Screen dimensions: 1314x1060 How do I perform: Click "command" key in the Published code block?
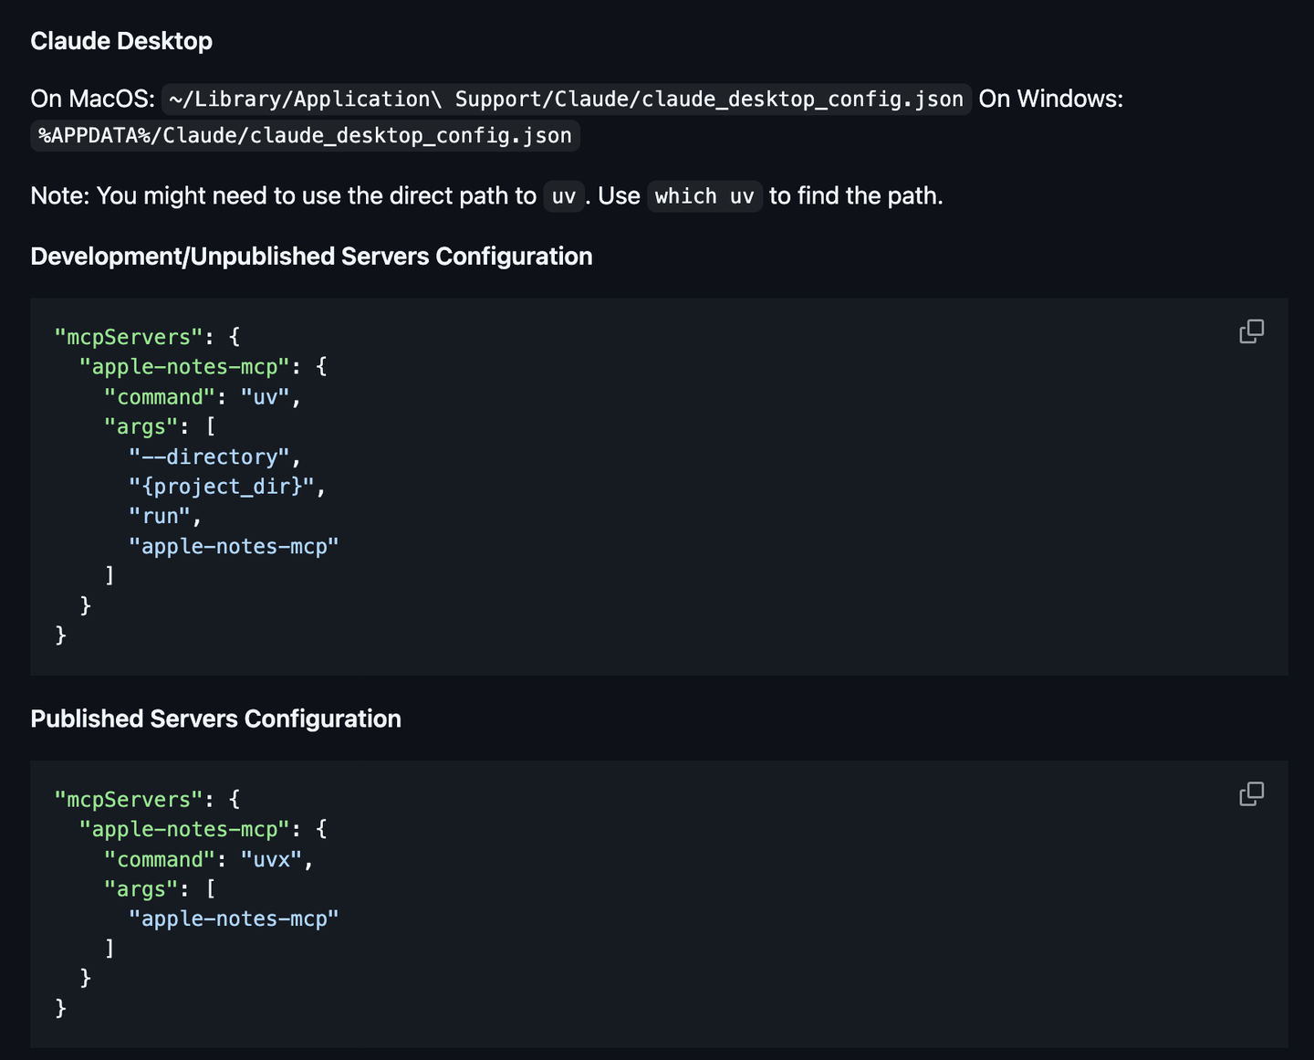160,860
